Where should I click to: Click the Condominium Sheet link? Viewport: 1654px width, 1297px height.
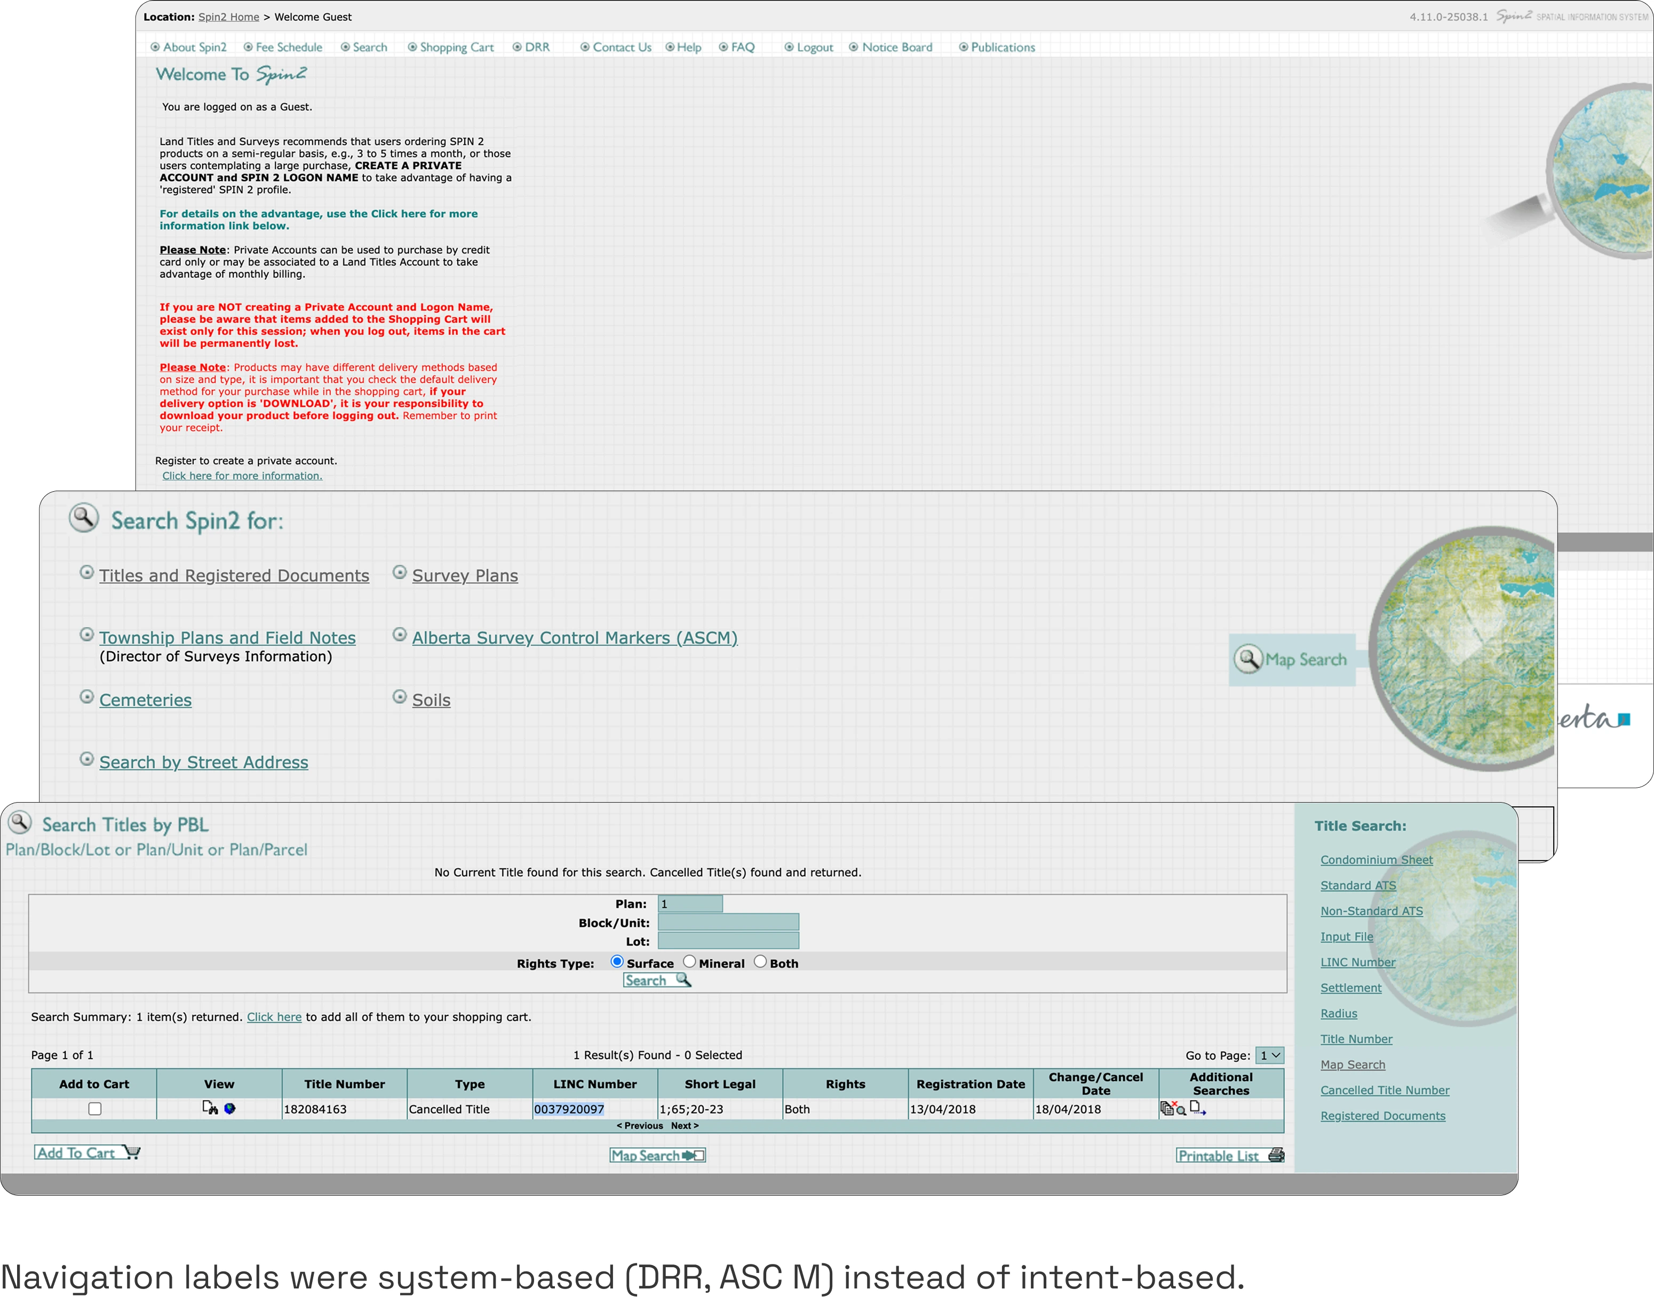tap(1376, 860)
